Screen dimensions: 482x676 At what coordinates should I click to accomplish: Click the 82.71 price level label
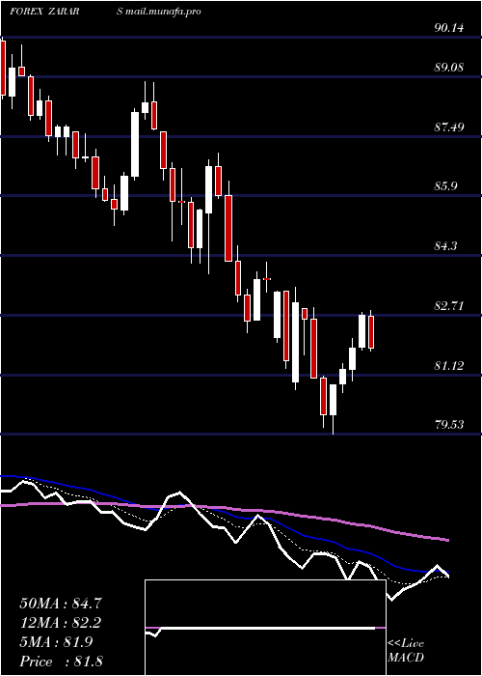449,306
